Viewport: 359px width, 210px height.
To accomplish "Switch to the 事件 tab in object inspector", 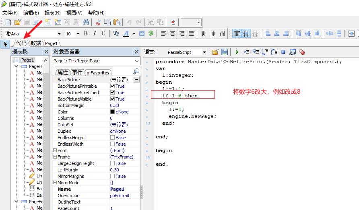I will [77, 72].
